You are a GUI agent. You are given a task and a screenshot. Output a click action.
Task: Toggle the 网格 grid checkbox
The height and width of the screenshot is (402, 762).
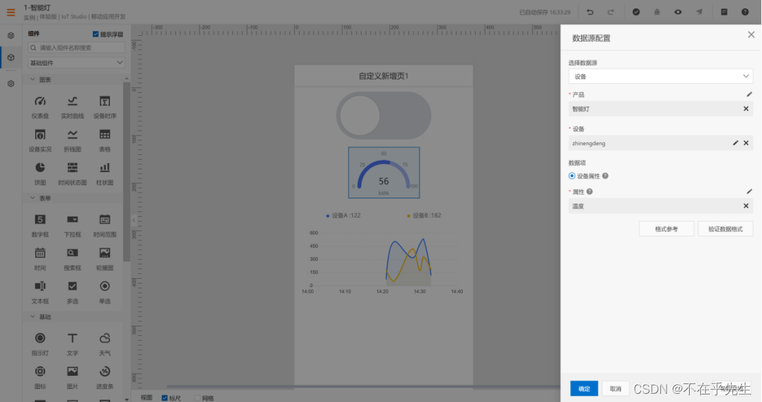[197, 398]
